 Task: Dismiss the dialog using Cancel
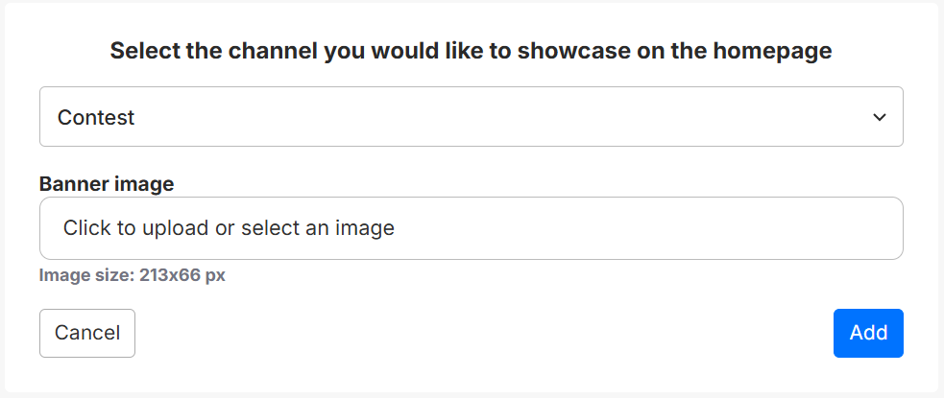click(87, 333)
